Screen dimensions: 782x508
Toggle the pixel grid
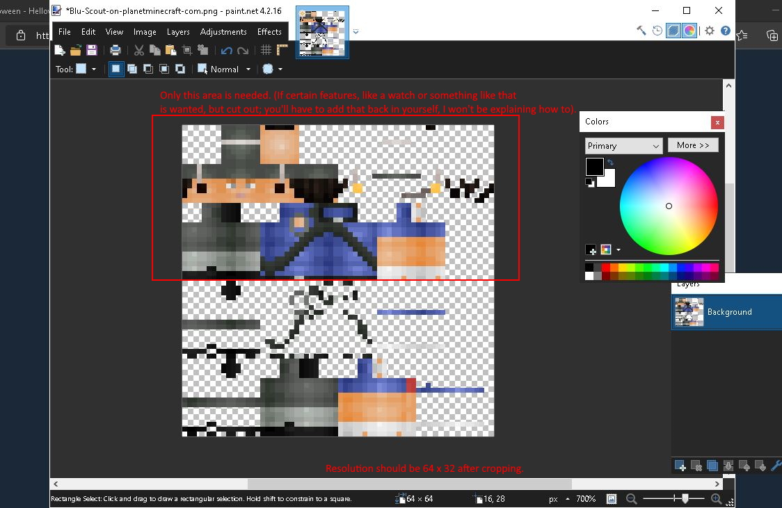(266, 50)
